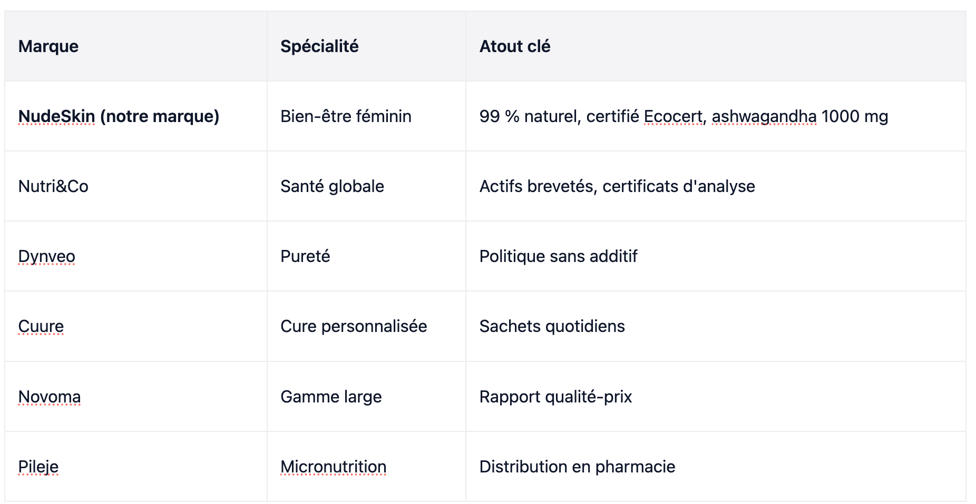Viewport: 976px width, 504px height.
Task: Click the underlined word ashwagandha
Action: [764, 116]
